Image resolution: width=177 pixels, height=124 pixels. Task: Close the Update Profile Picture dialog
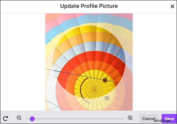(x=172, y=6)
